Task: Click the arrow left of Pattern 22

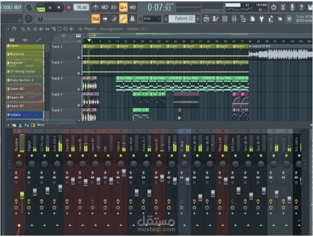Action: (x=166, y=19)
